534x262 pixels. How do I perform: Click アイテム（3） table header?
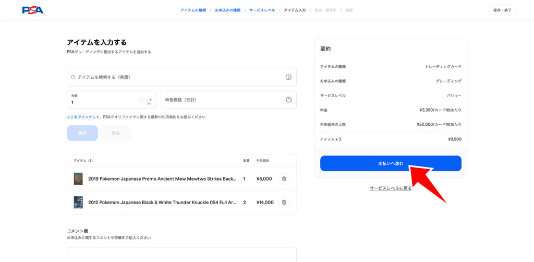click(x=83, y=160)
